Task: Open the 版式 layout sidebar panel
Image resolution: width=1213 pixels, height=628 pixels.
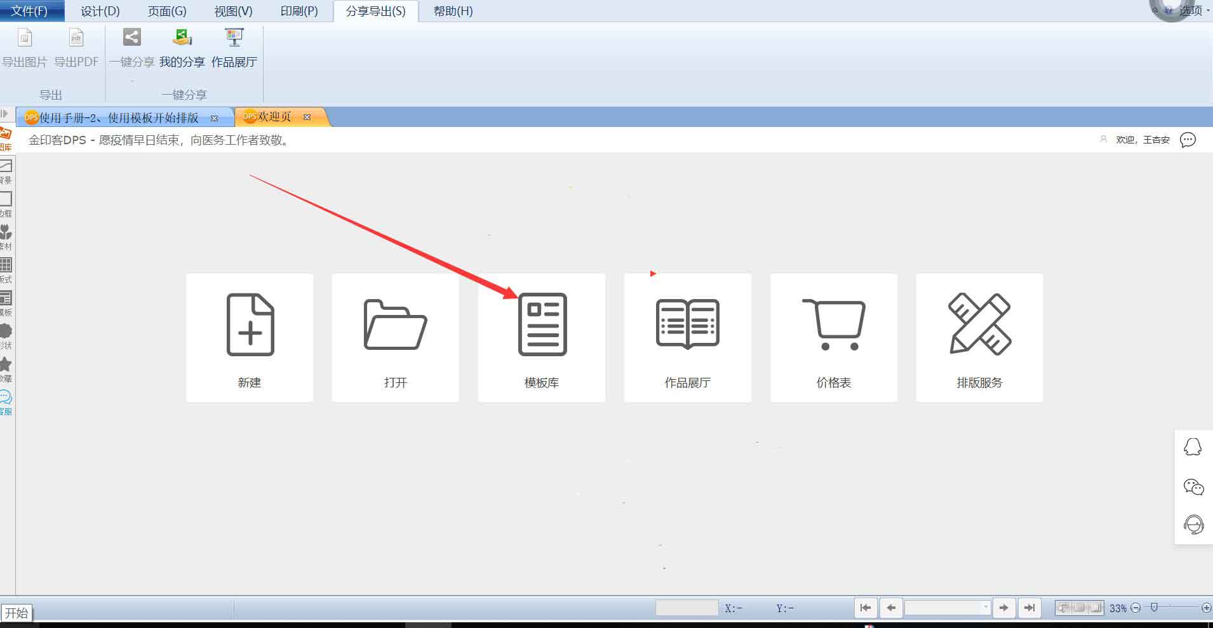Action: 6,271
